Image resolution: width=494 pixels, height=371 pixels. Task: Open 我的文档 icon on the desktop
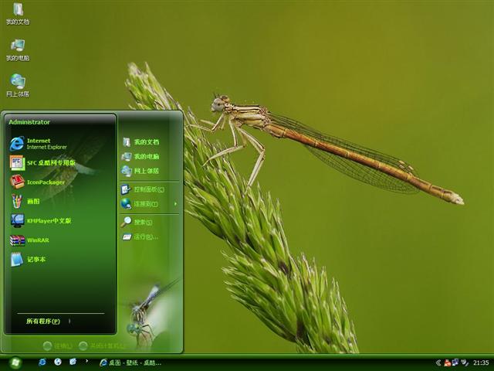pyautogui.click(x=18, y=13)
